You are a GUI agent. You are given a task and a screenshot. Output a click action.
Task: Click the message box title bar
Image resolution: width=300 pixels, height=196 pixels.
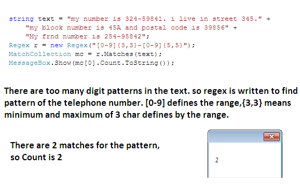pos(236,136)
